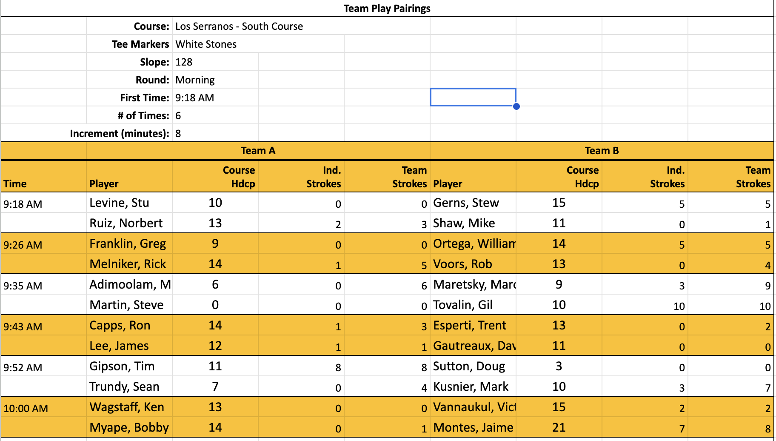Click the Slope value cell showing 128

(x=184, y=62)
